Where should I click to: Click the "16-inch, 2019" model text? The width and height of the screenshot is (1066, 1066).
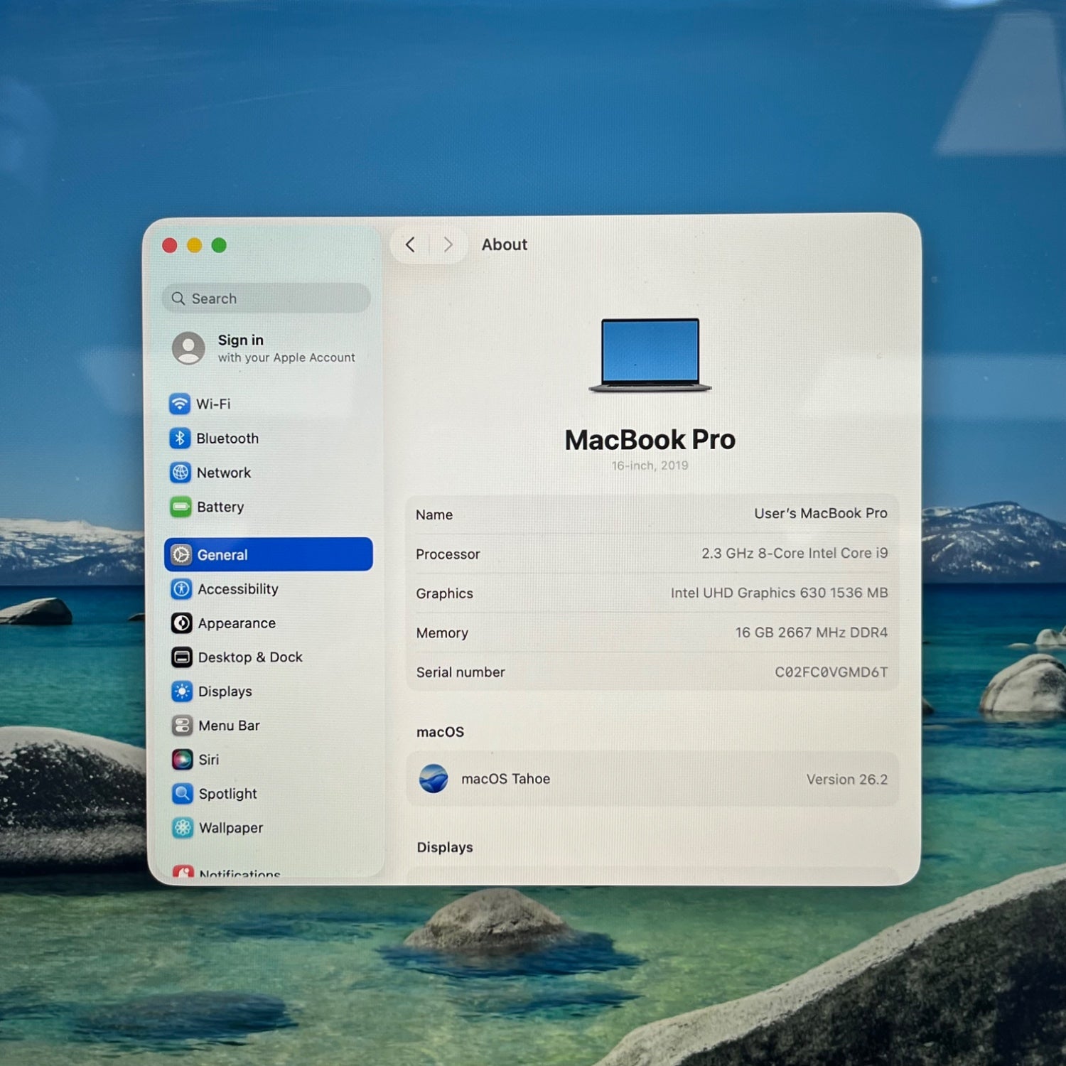click(650, 465)
